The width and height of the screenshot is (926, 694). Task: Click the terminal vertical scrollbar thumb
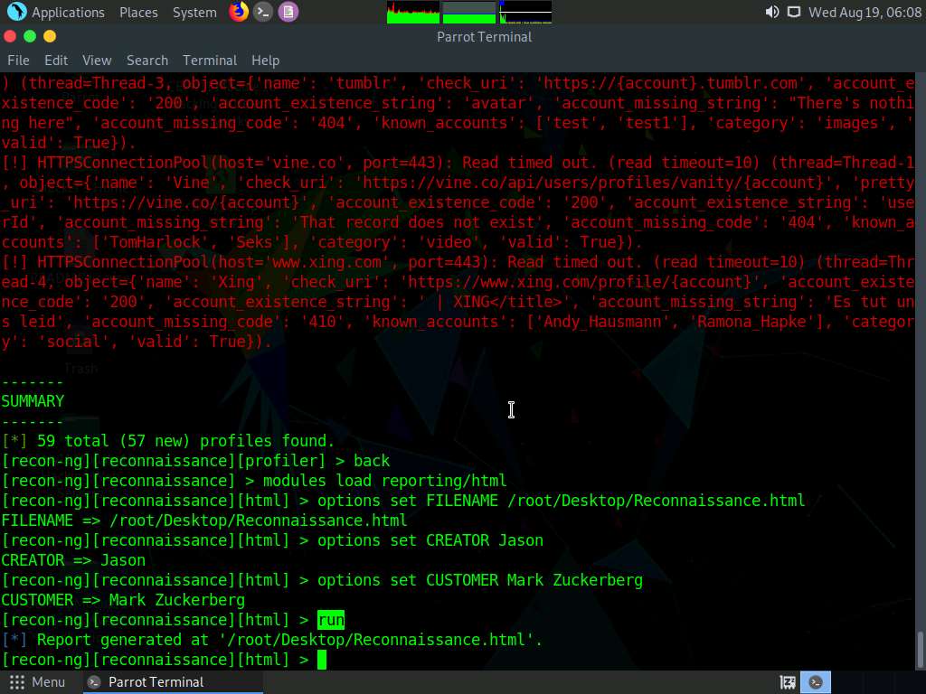pyautogui.click(x=920, y=650)
